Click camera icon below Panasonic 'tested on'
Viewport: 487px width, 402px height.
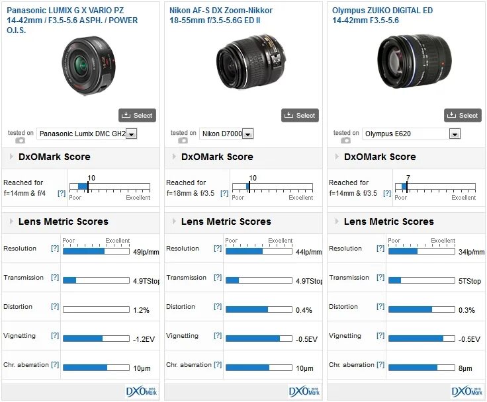click(x=21, y=141)
